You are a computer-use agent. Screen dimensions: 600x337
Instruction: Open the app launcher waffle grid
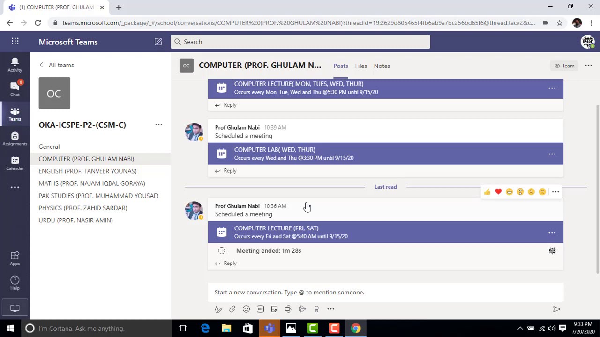coord(15,42)
